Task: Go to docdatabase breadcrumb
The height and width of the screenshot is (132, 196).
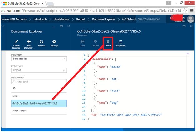Action: click(61, 19)
